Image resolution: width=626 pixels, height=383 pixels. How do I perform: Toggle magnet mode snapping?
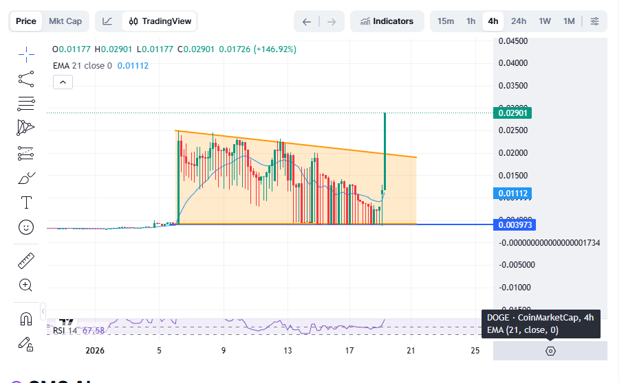(x=26, y=318)
